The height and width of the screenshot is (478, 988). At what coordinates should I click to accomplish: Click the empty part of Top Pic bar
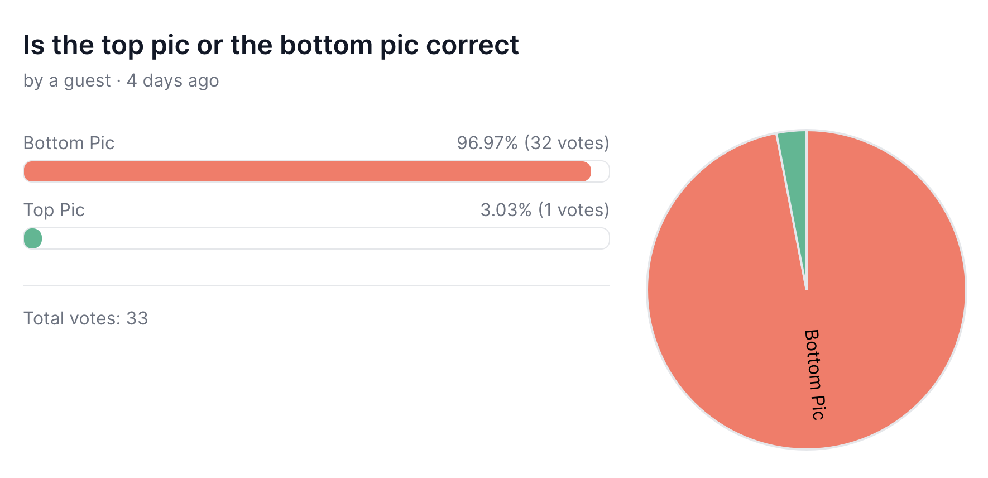(326, 238)
